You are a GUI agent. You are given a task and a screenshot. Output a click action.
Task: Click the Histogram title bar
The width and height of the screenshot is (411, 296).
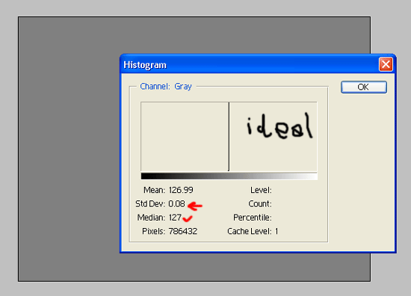coord(249,64)
